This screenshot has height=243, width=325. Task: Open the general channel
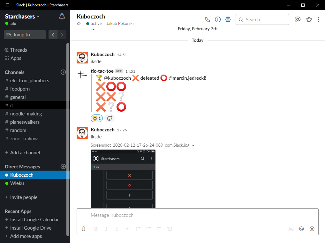point(18,97)
